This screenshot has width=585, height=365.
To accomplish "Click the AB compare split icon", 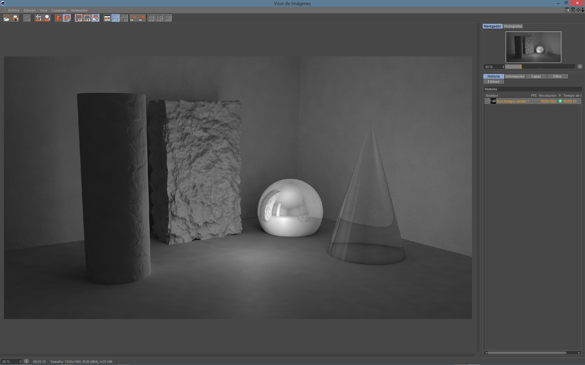I will (107, 18).
